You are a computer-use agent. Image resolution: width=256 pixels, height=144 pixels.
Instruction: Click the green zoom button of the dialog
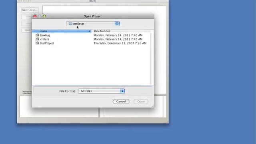click(x=44, y=16)
